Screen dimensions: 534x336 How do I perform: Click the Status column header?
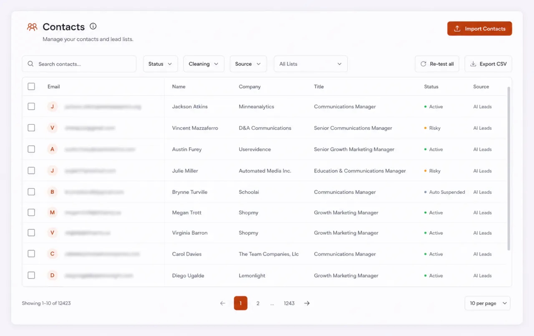[x=431, y=86]
